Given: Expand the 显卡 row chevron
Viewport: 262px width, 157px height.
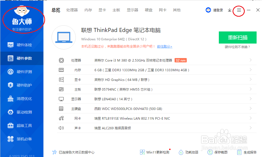Looking at the screenshot, I should [x=250, y=79].
